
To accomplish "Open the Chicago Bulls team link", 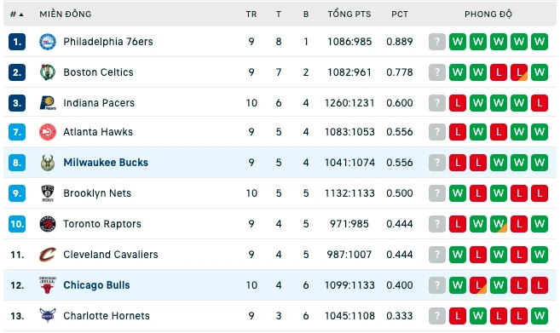I will [96, 285].
